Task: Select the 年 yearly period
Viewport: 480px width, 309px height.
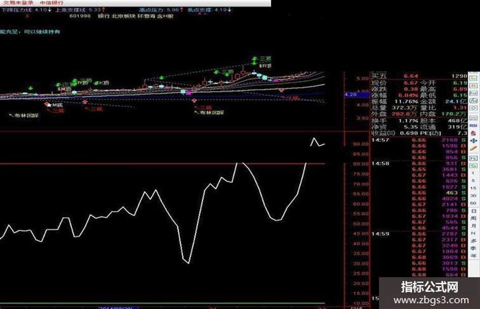Action: [473, 255]
